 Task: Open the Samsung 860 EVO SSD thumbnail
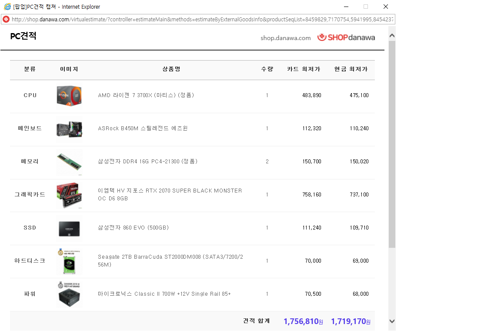pos(69,229)
